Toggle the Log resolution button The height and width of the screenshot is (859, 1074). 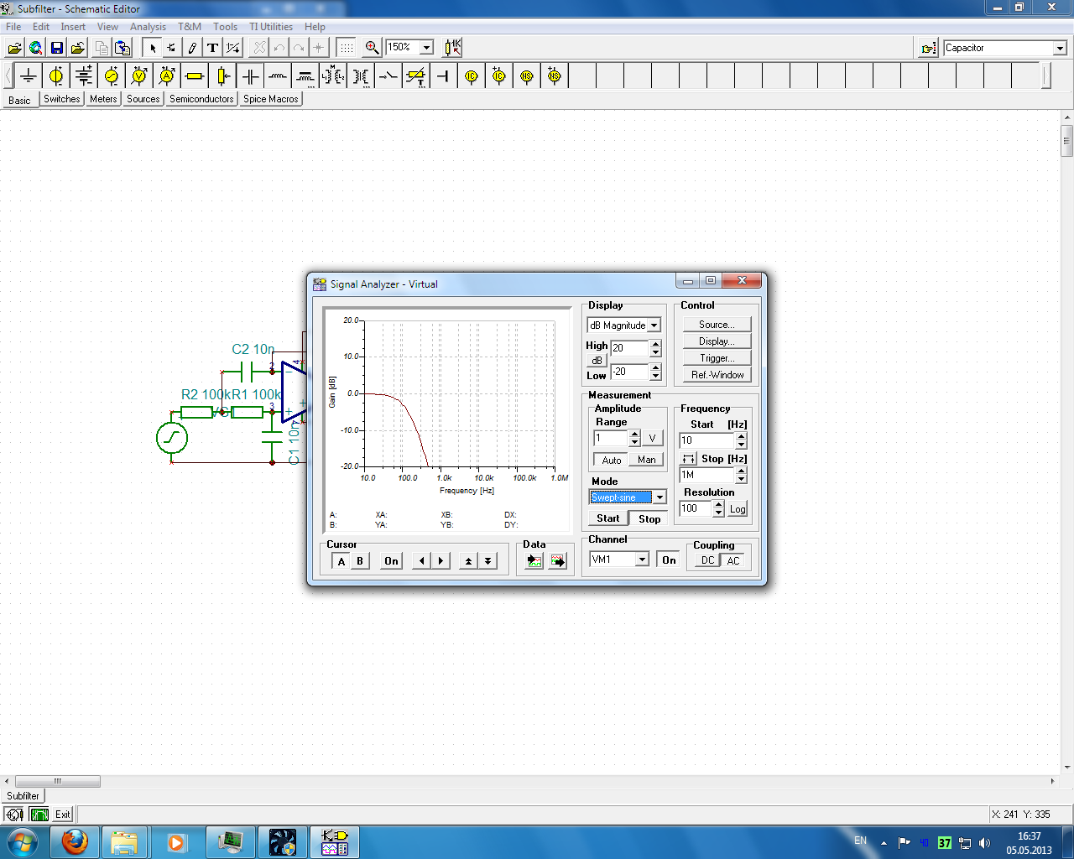tap(738, 509)
